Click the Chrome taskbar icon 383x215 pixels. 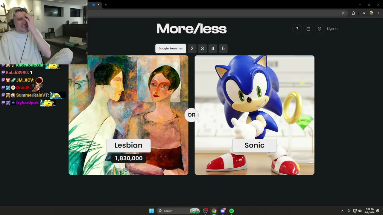coord(214,211)
